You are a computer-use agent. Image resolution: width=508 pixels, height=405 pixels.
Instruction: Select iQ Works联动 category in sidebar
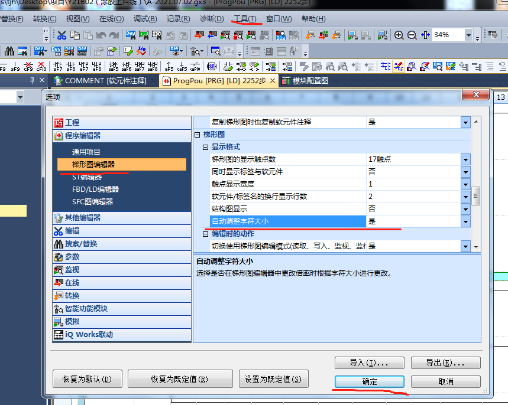(x=89, y=335)
